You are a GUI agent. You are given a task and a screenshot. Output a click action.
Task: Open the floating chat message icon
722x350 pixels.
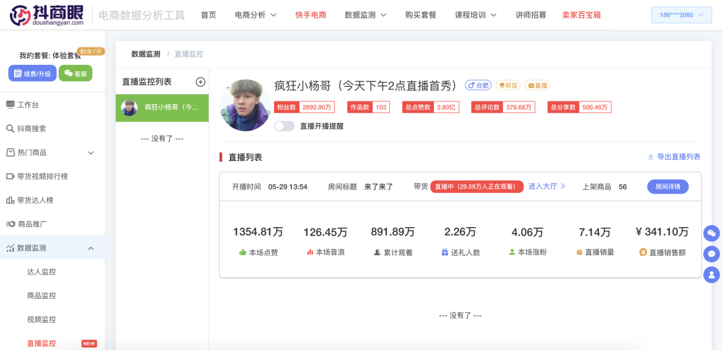pyautogui.click(x=711, y=254)
